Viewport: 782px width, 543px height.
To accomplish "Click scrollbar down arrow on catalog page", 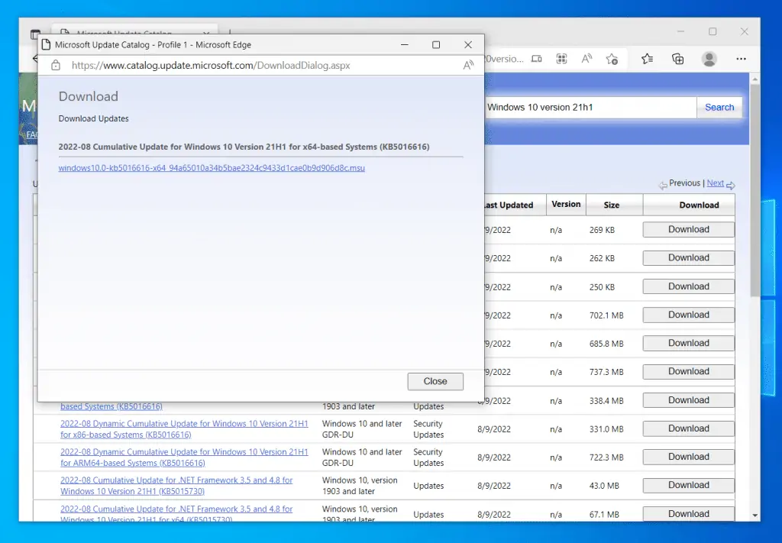I will click(755, 515).
